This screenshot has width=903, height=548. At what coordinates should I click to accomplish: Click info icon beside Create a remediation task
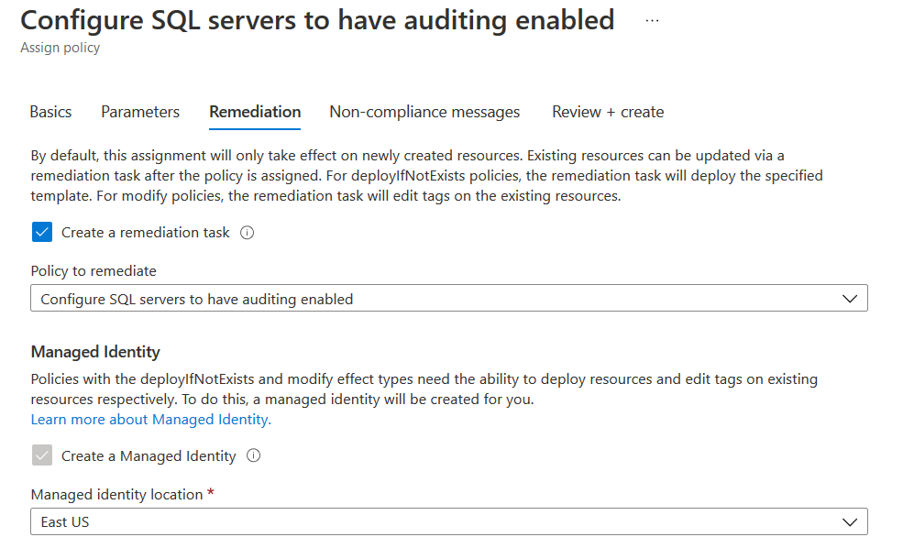tap(247, 233)
